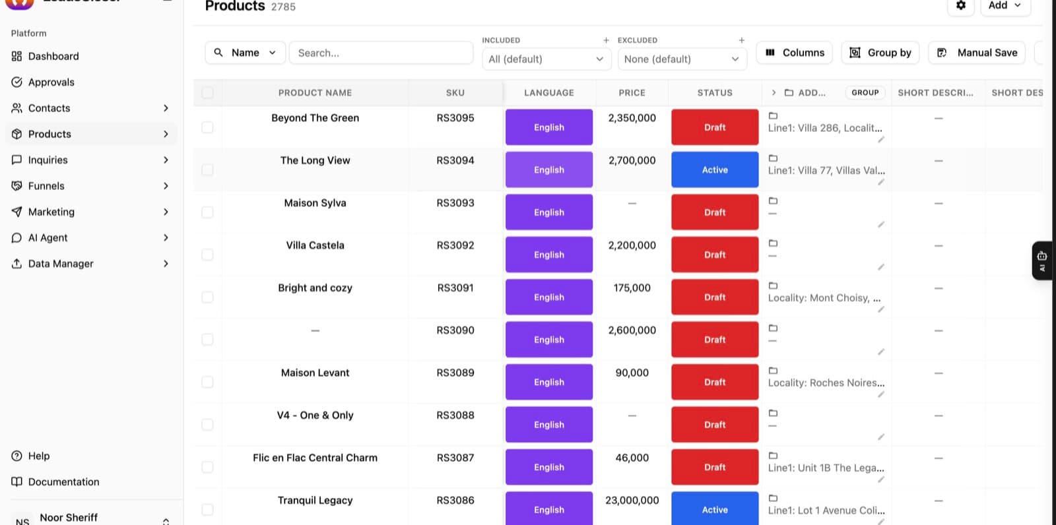1056x525 pixels.
Task: Open the INCLUDED All (default) dropdown
Action: point(547,59)
